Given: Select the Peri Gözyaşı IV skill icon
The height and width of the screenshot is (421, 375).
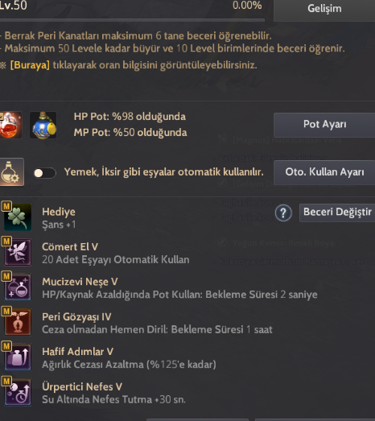Looking at the screenshot, I should (18, 322).
